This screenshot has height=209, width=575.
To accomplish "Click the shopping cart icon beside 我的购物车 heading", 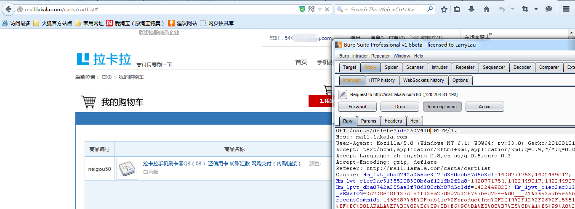I will [88, 102].
